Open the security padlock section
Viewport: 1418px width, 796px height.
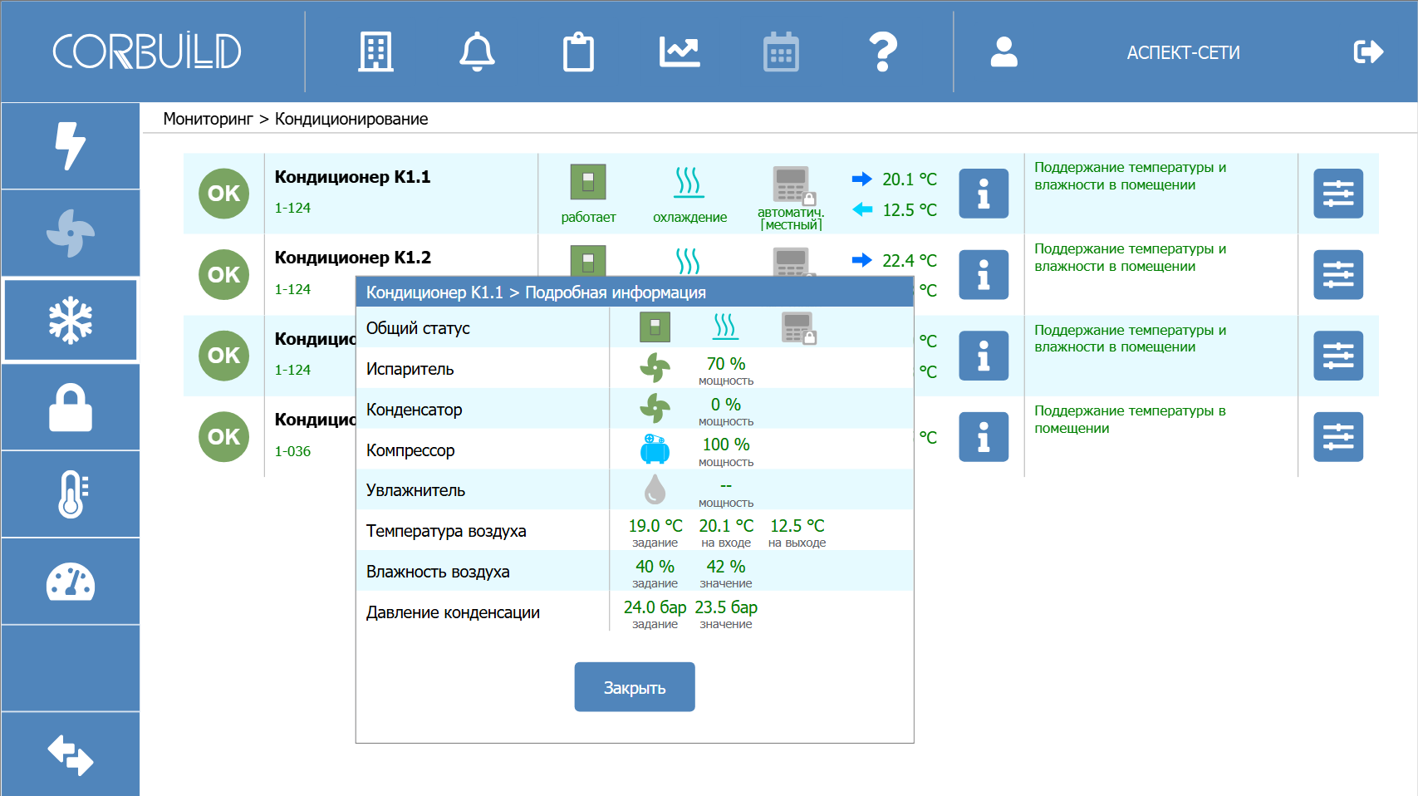click(x=71, y=407)
